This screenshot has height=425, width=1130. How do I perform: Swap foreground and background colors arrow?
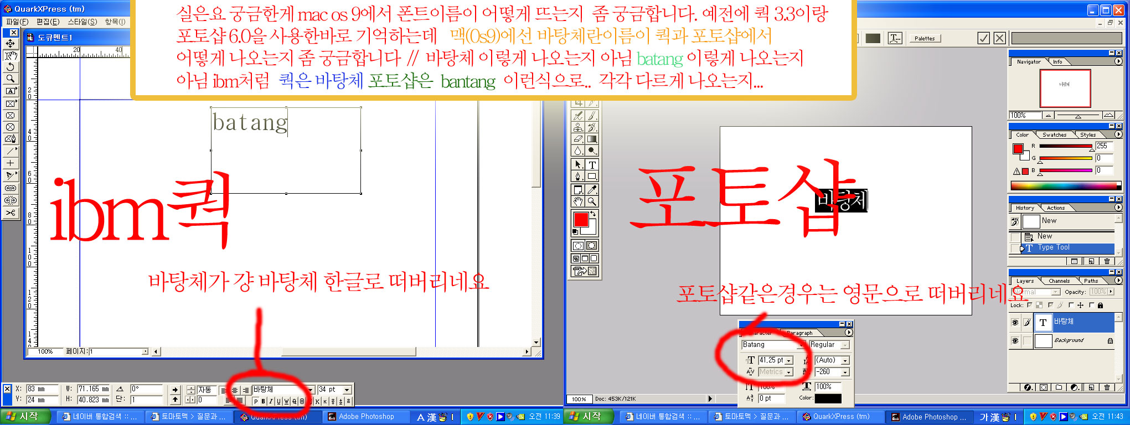593,214
